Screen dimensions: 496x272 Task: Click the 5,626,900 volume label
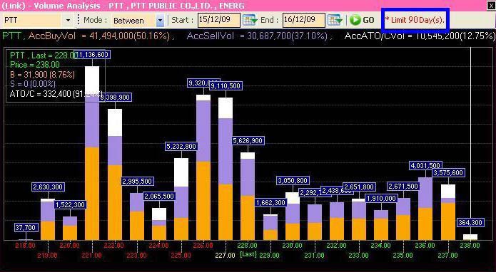pyautogui.click(x=248, y=141)
